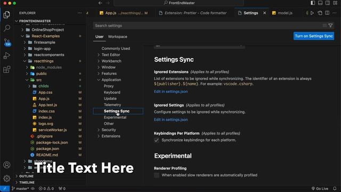Toggle secondary side bar layout icon
This screenshot has height=192, width=341.
328,3
